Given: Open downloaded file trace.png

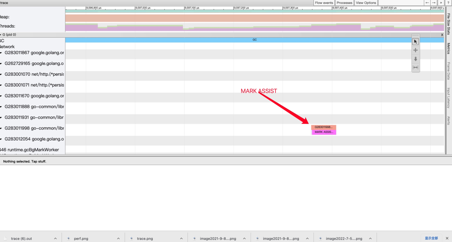Looking at the screenshot, I should point(145,239).
